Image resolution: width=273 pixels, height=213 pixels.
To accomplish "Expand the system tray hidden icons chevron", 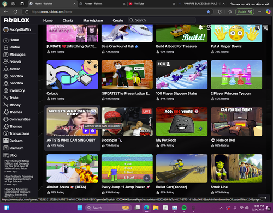I will click(x=221, y=208).
